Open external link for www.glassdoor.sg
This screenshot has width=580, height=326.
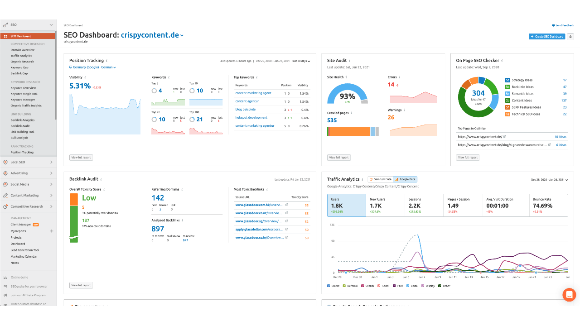(x=286, y=221)
